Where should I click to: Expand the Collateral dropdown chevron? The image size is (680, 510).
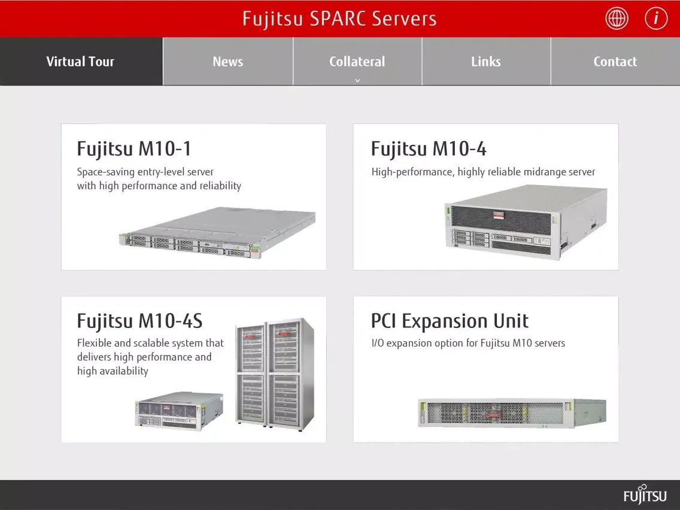tap(357, 80)
